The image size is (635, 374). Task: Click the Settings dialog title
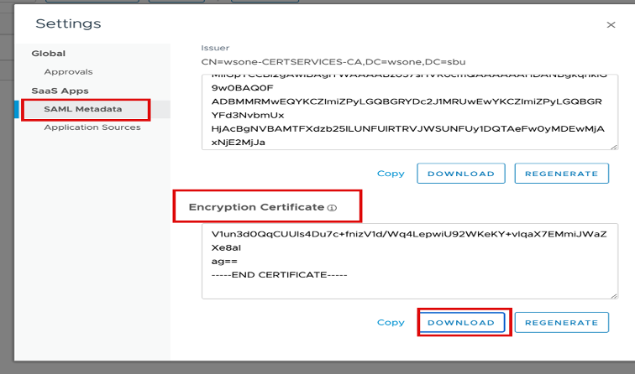(x=68, y=23)
